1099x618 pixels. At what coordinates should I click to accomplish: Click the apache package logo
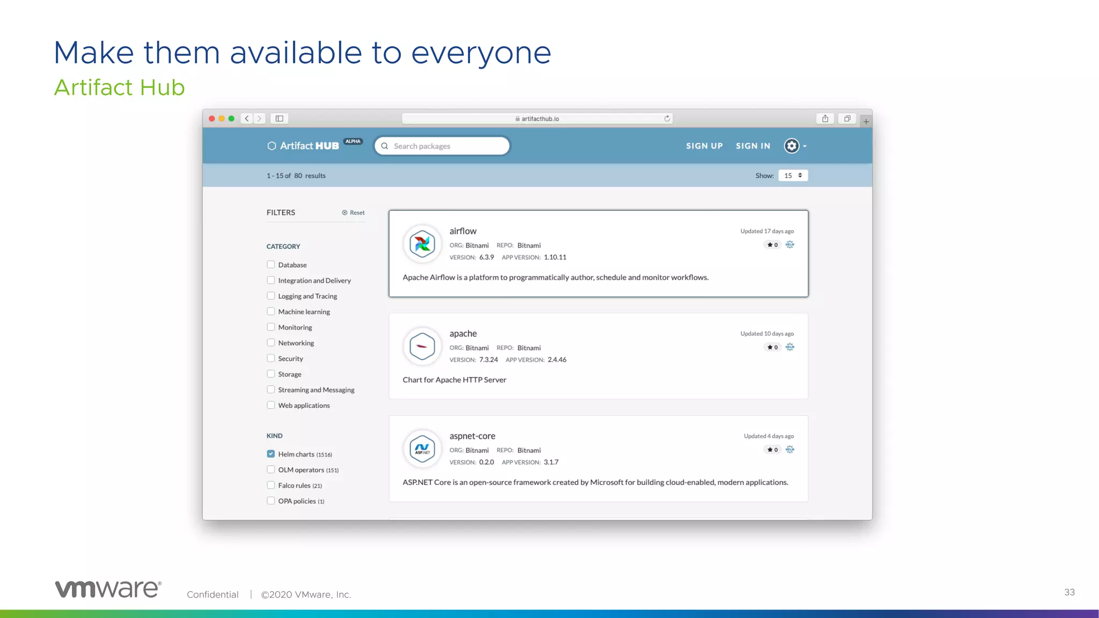422,347
